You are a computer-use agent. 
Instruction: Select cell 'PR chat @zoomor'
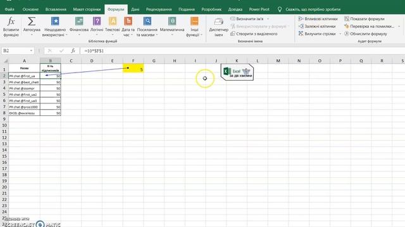pos(24,88)
